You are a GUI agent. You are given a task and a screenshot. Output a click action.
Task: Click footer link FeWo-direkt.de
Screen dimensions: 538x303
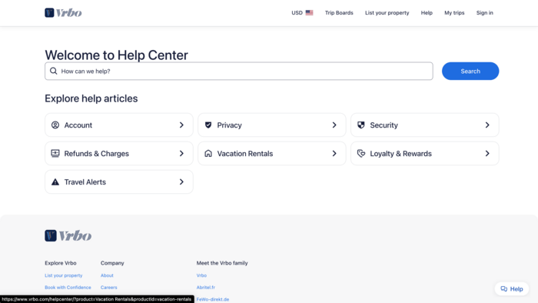pos(213,299)
